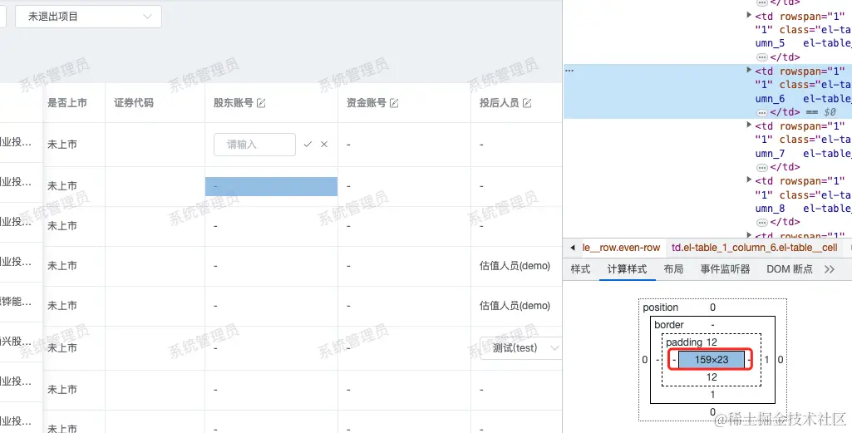Click the 159×23 content box in the box model
The image size is (852, 433).
(712, 360)
